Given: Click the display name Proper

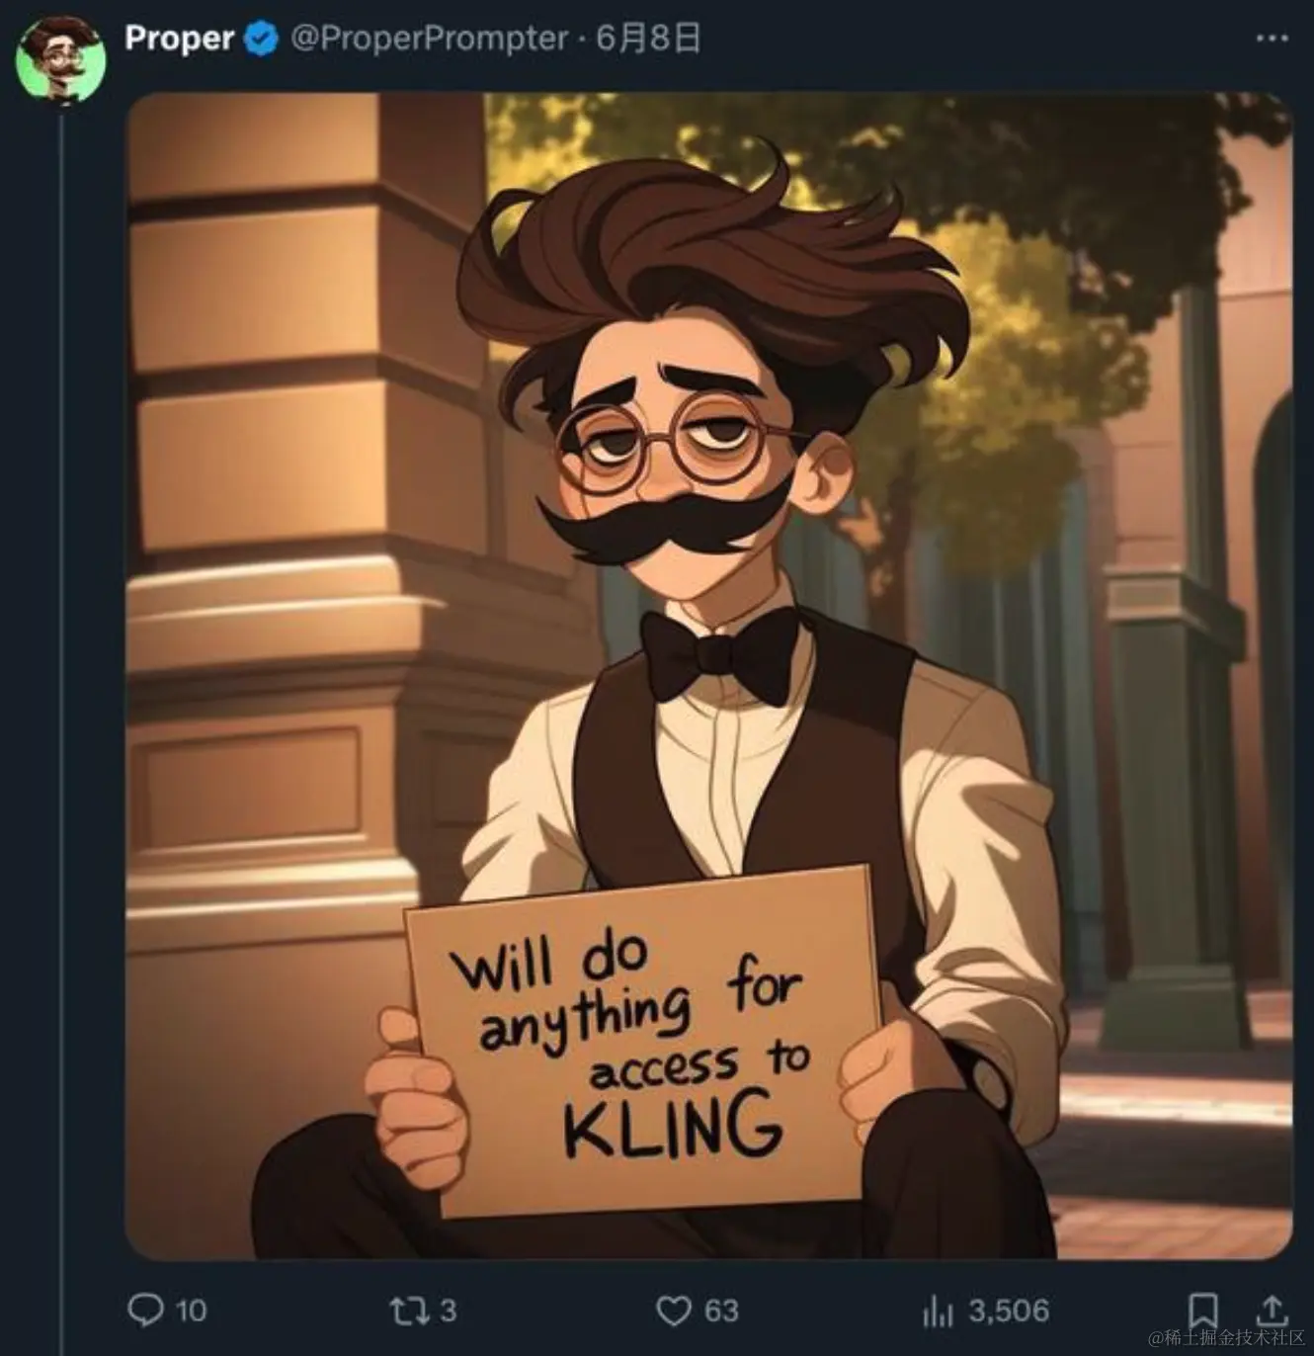Looking at the screenshot, I should pyautogui.click(x=179, y=40).
